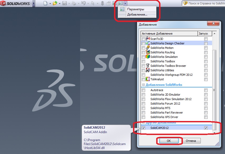Click the ScanTo3D add-in icon
Viewport: 225px width, 154px height.
click(148, 39)
